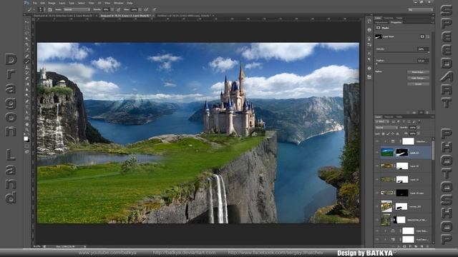Select the Eraser tool
The height and width of the screenshot is (257, 458).
(x=27, y=79)
